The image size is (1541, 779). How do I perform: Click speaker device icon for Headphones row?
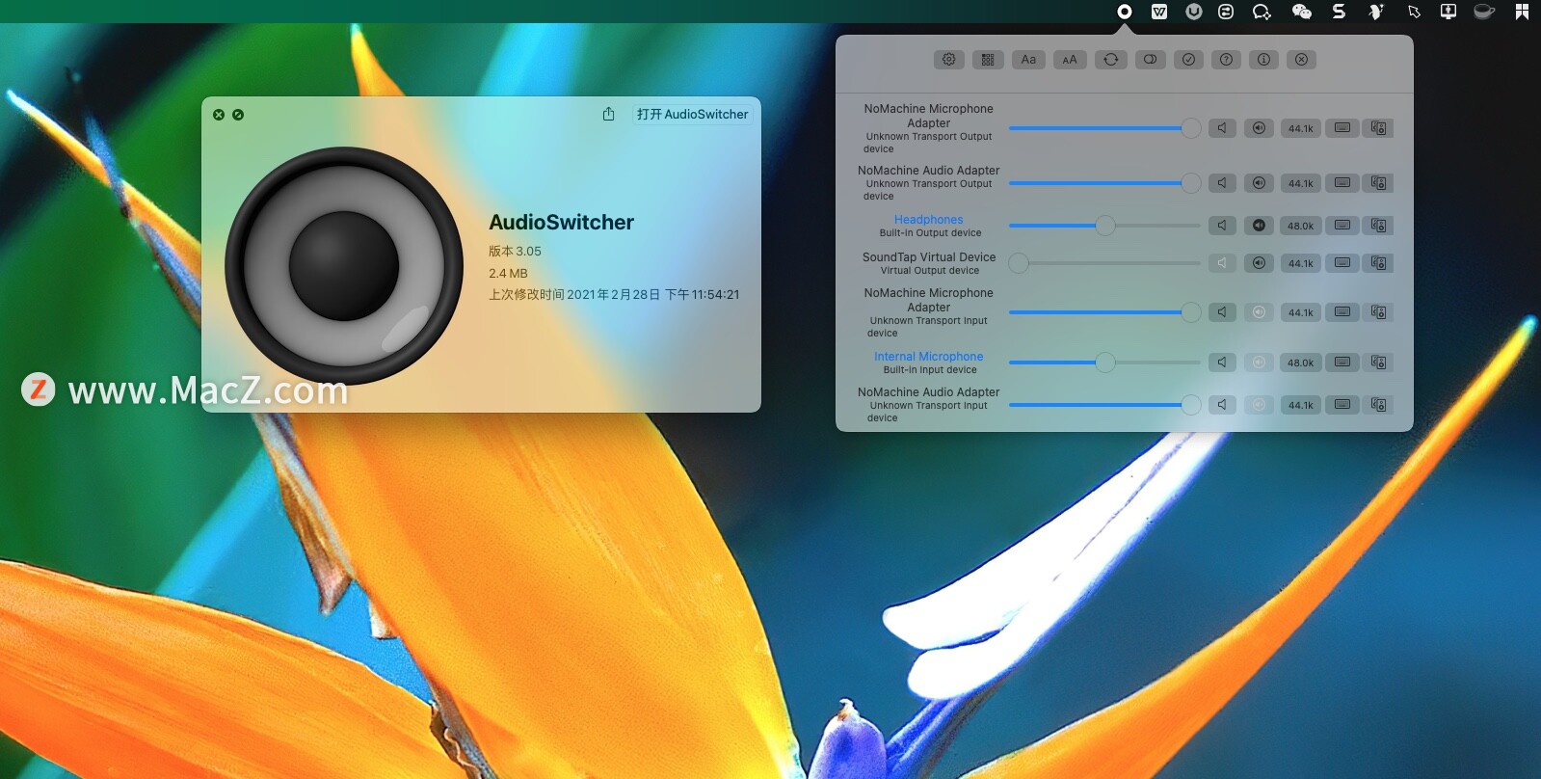pyautogui.click(x=1379, y=226)
